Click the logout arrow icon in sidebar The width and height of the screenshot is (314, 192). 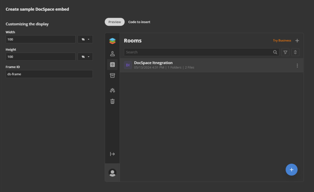tap(112, 154)
